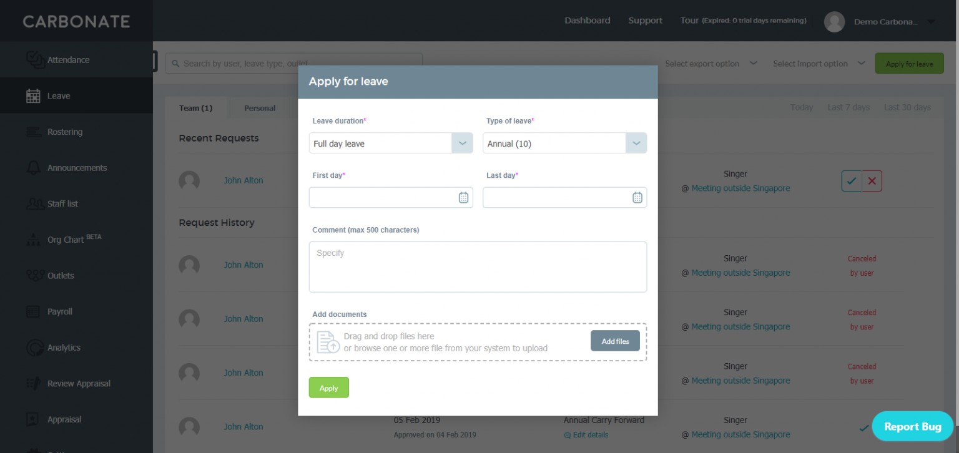The height and width of the screenshot is (453, 959).
Task: Click the Analytics sidebar icon
Action: pos(33,348)
